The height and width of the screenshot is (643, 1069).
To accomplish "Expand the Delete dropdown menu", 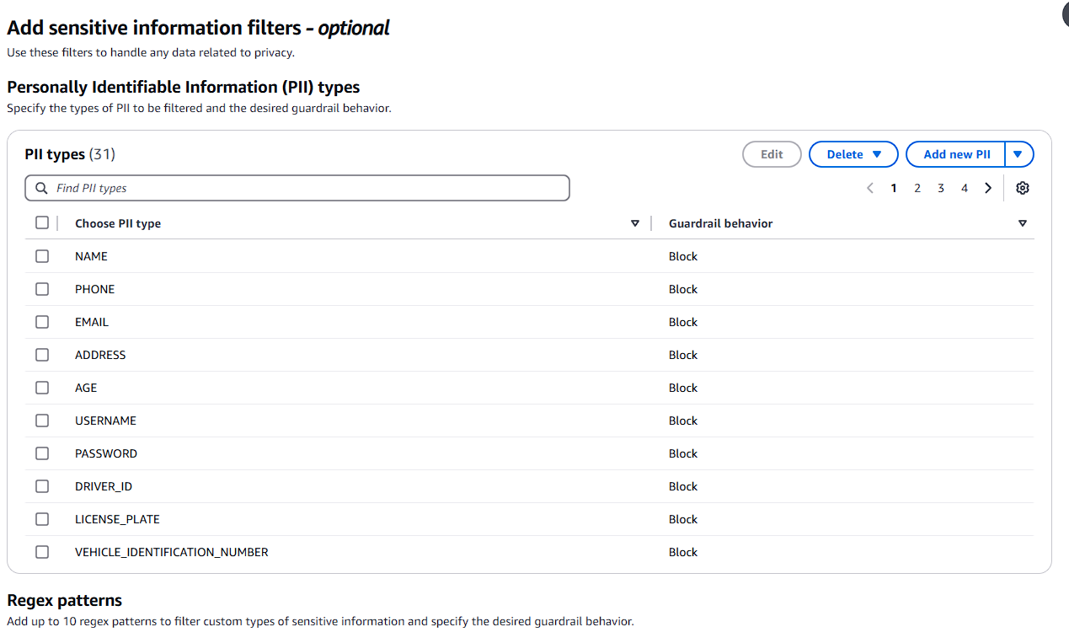I will click(x=853, y=154).
